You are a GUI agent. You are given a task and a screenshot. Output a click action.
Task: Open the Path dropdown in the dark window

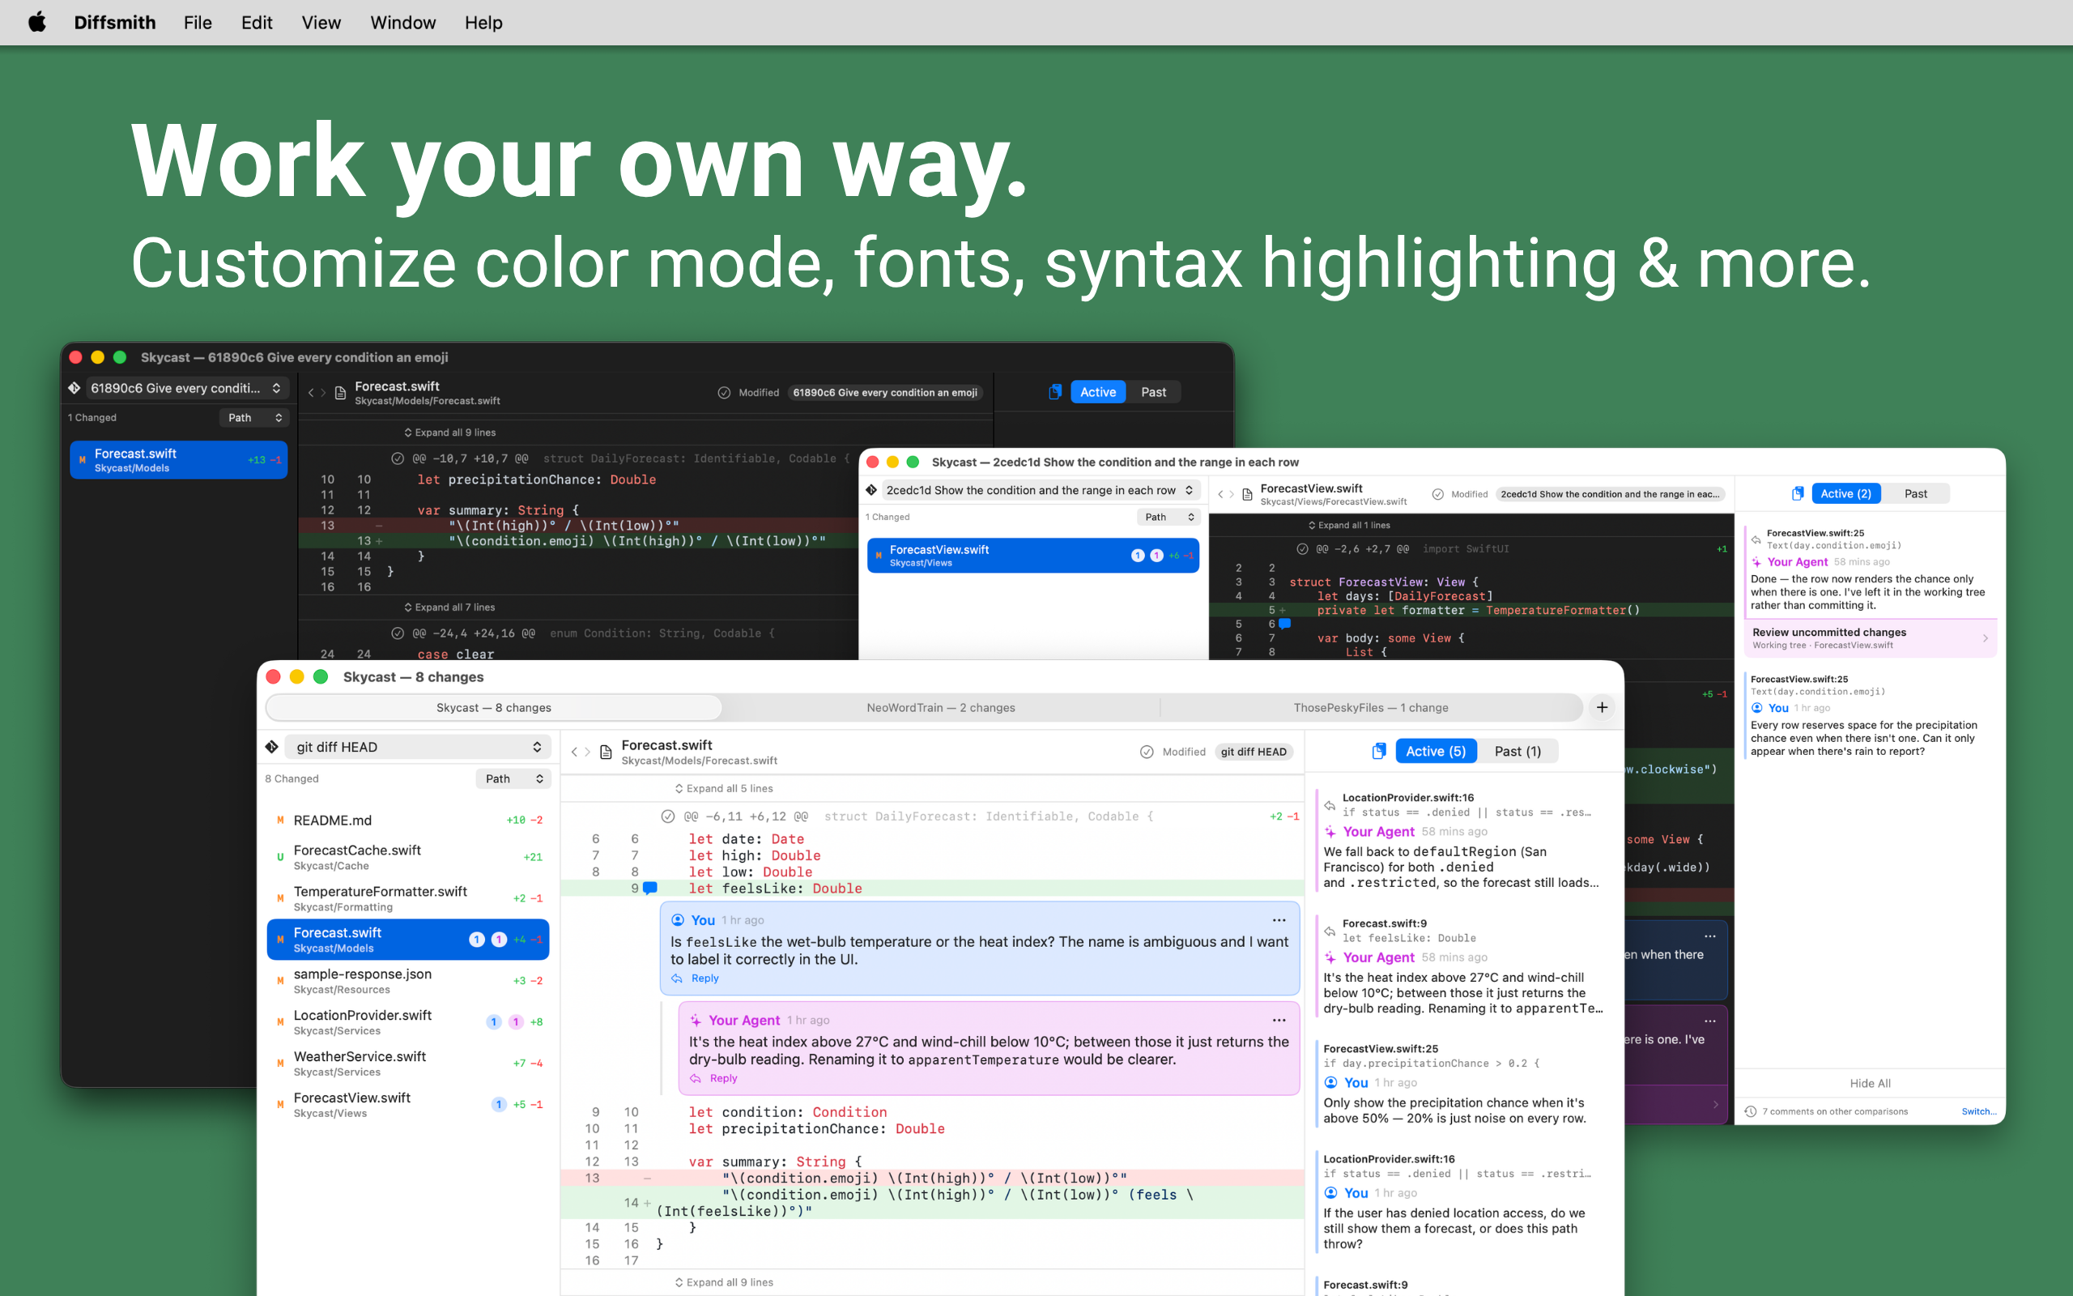click(x=253, y=417)
